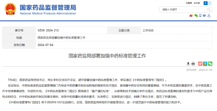Click the National Medical Products Administration subtitle
Viewport: 217px width, 111px height.
pos(48,13)
